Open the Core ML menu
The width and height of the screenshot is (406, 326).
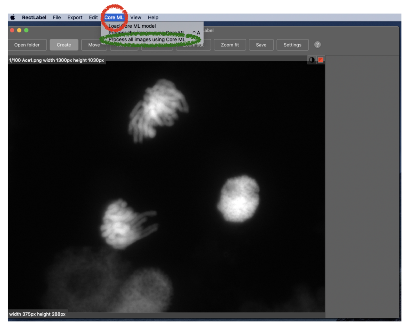tap(114, 17)
